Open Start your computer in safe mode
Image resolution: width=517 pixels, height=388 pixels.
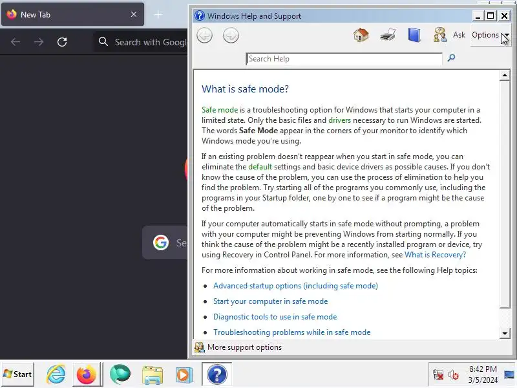point(270,301)
